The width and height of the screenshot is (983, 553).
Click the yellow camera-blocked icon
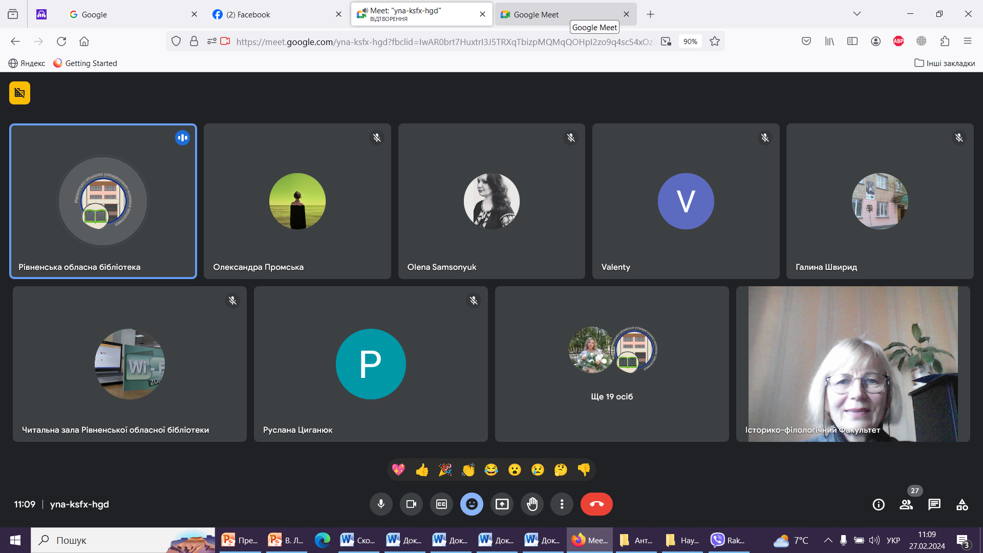[x=19, y=93]
